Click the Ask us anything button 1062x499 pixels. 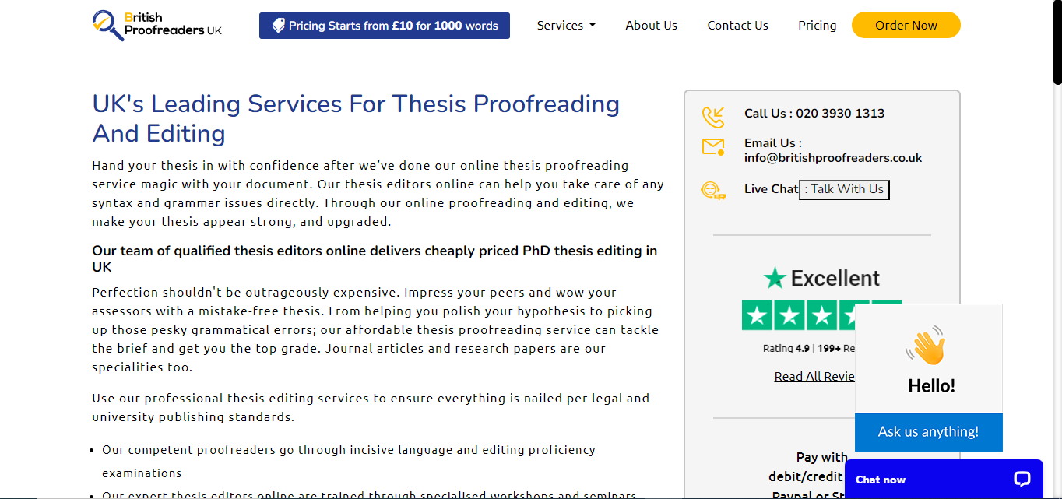[928, 432]
